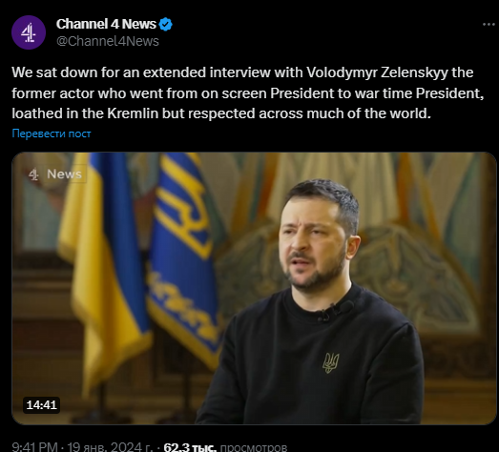
Task: Open the Channel 4 News profile avatar
Action: point(29,32)
